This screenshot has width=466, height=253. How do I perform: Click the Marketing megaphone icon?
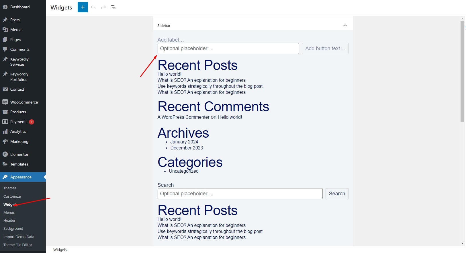pyautogui.click(x=5, y=141)
